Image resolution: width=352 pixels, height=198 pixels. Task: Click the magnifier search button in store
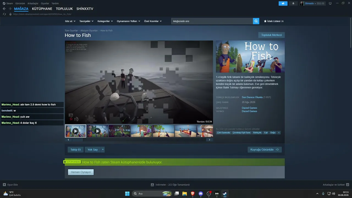pos(256,21)
